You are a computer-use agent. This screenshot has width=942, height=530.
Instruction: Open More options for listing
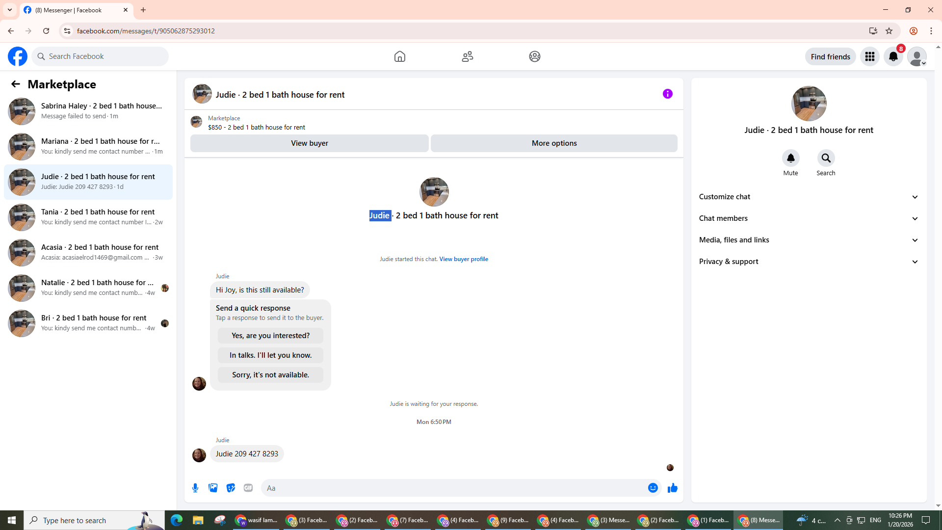[554, 143]
